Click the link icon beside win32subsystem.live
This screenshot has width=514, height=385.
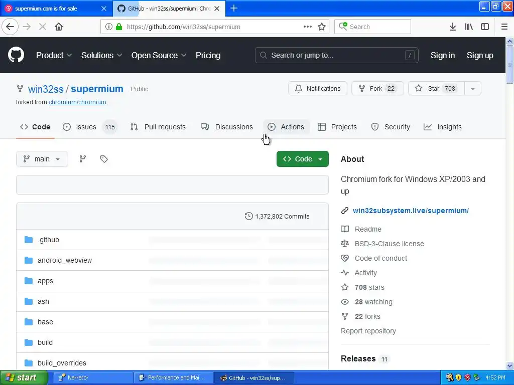coord(344,211)
